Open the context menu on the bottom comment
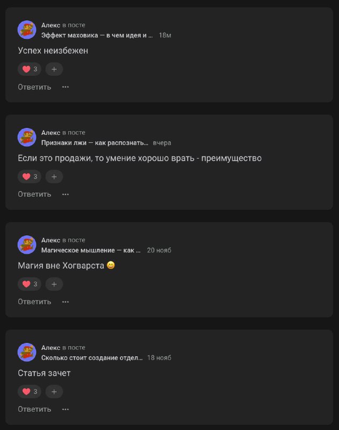This screenshot has height=430, width=339. tap(65, 409)
